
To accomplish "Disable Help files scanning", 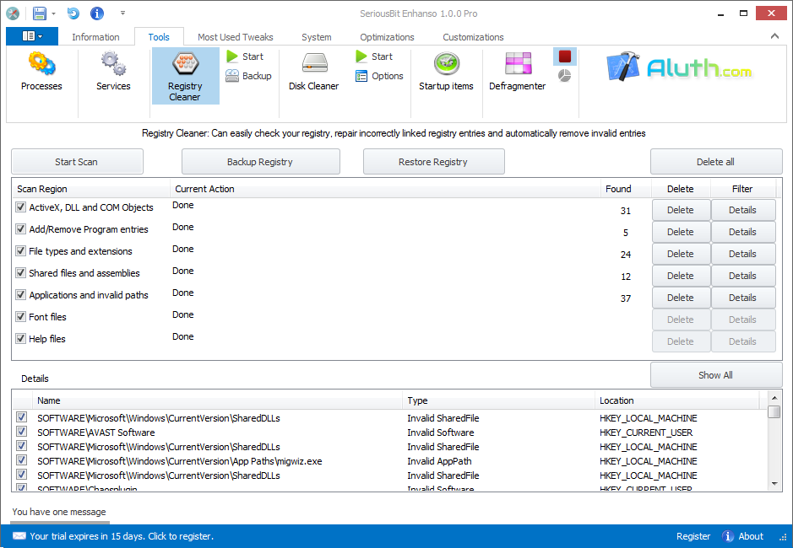I will [20, 339].
